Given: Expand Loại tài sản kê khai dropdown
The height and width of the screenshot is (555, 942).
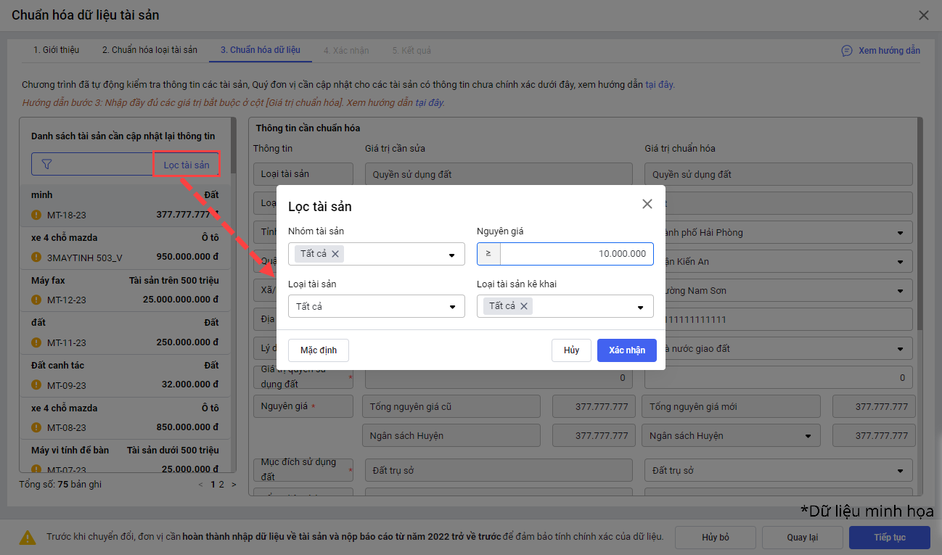Looking at the screenshot, I should 640,307.
